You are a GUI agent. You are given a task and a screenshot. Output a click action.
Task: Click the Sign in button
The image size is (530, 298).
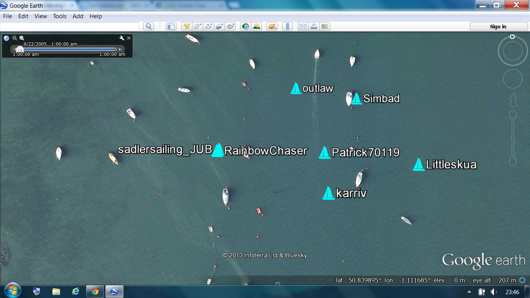click(498, 26)
